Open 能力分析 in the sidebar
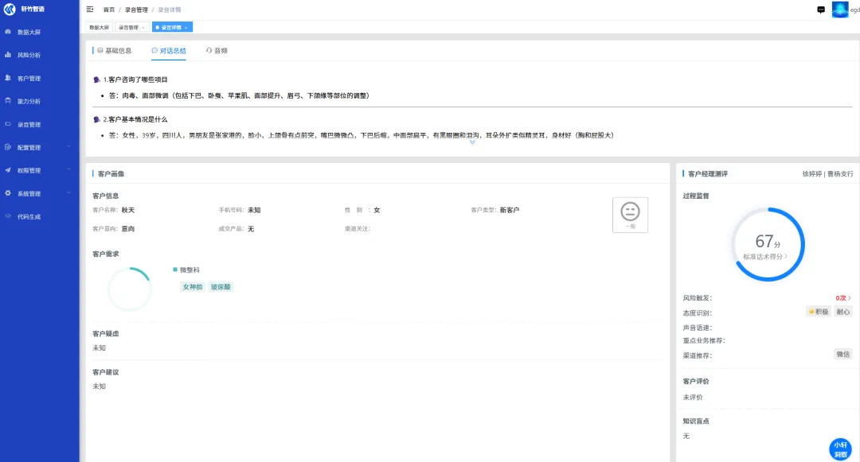The image size is (860, 462). point(29,102)
